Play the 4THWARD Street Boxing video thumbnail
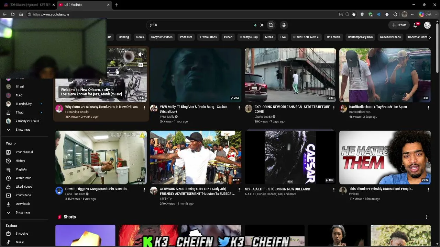This screenshot has width=440, height=247. point(196,157)
